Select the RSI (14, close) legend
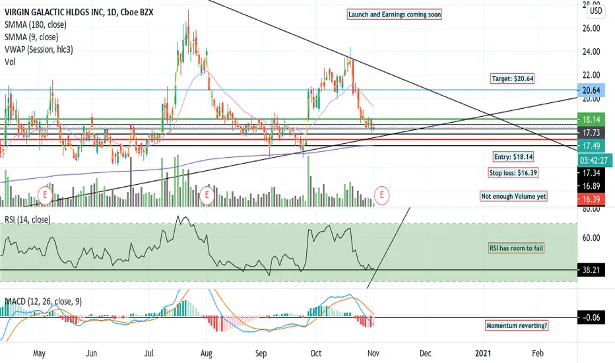Image resolution: width=615 pixels, height=363 pixels. click(x=28, y=220)
